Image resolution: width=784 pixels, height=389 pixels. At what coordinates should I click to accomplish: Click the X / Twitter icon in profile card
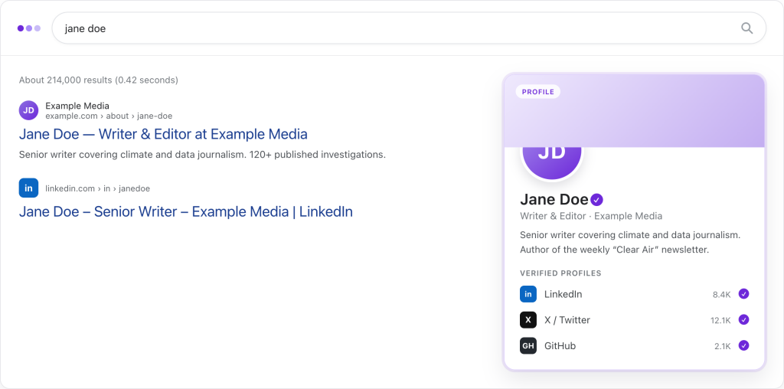coord(528,320)
